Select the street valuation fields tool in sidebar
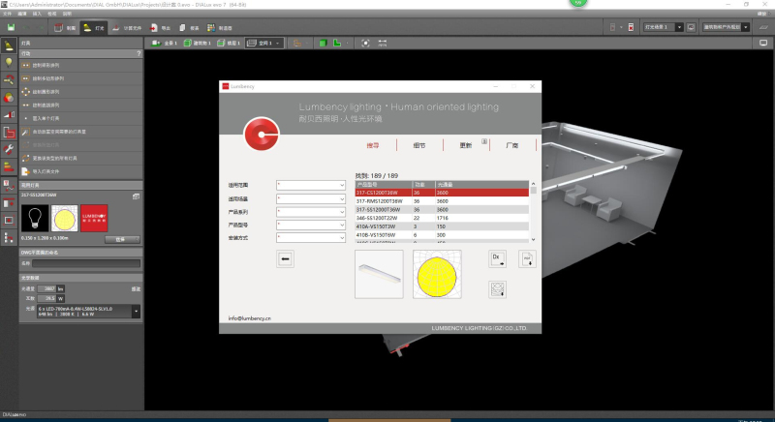 pyautogui.click(x=9, y=186)
